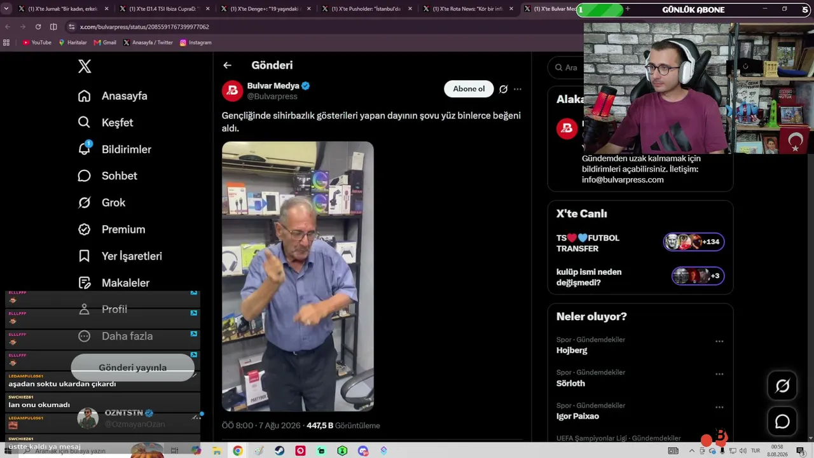Open the Bulvar Medya profile name link
Image resolution: width=814 pixels, height=458 pixels.
pos(273,86)
